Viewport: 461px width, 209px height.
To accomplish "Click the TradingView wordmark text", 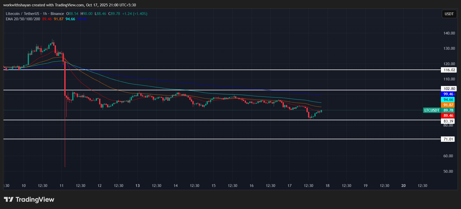I will pos(35,200).
